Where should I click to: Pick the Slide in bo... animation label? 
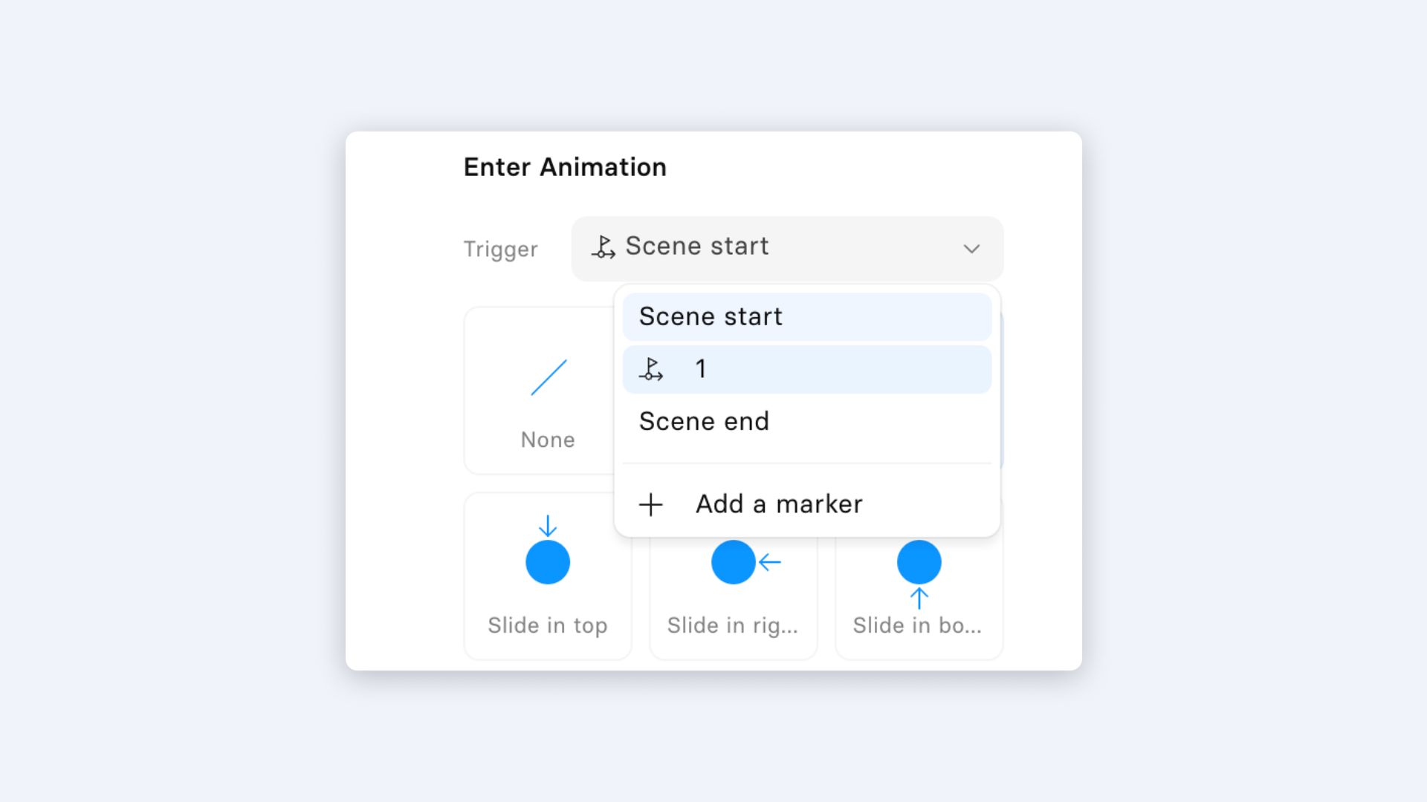click(917, 626)
